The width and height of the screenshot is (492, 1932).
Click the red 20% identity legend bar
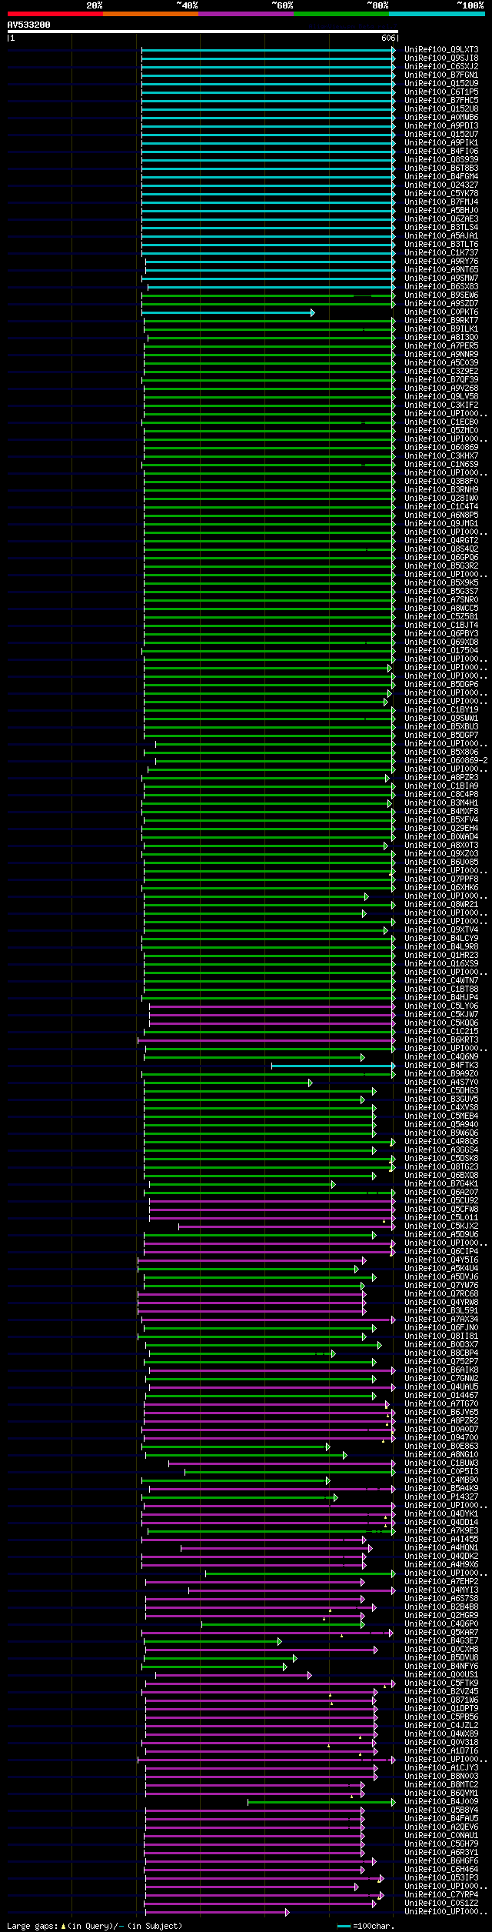(55, 14)
